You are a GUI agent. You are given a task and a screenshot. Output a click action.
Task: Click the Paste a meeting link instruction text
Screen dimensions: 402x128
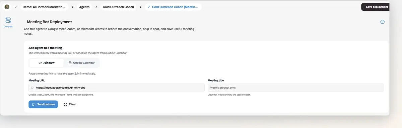[62, 73]
